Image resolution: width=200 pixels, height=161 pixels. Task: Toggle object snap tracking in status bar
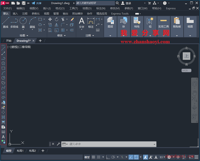pyautogui.click(x=131, y=157)
